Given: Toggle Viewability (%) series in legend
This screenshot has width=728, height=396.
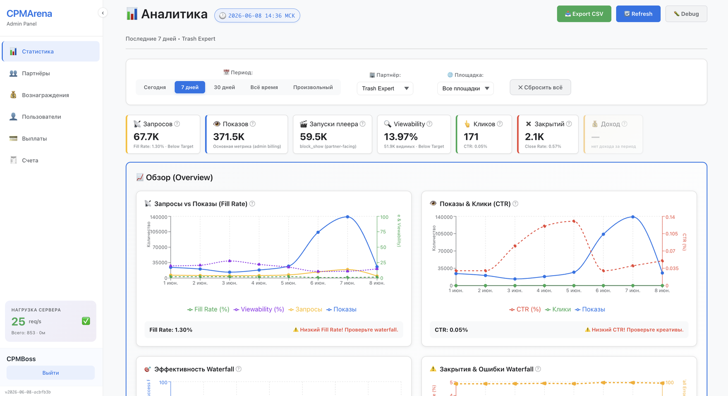Looking at the screenshot, I should pos(259,309).
